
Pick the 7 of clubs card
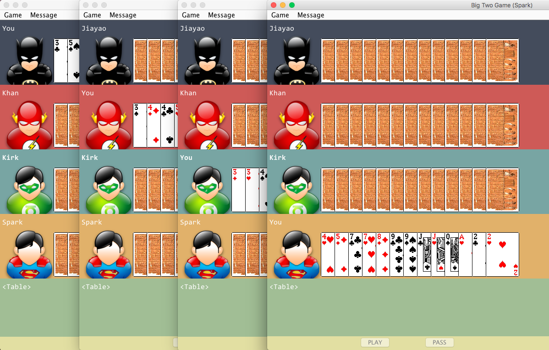[355, 254]
